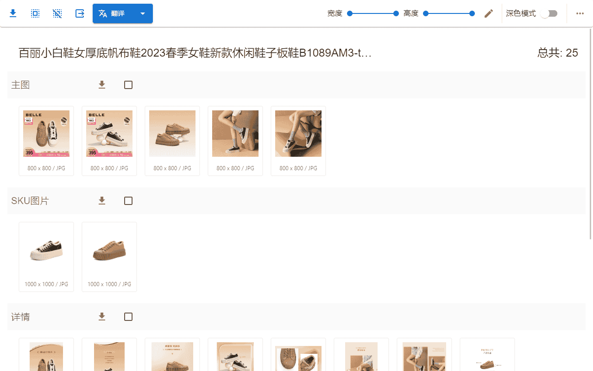The height and width of the screenshot is (371, 593).
Task: Expand the 翻译 button dropdown arrow
Action: (143, 13)
